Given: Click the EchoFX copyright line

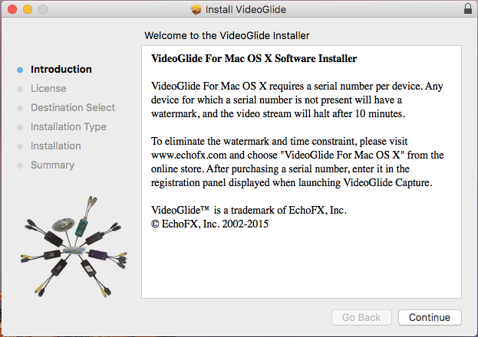Looking at the screenshot, I should tap(210, 224).
